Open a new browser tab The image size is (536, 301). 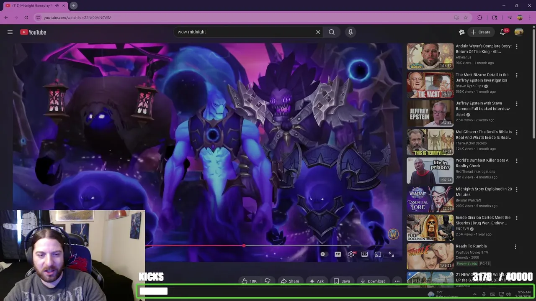tap(73, 5)
